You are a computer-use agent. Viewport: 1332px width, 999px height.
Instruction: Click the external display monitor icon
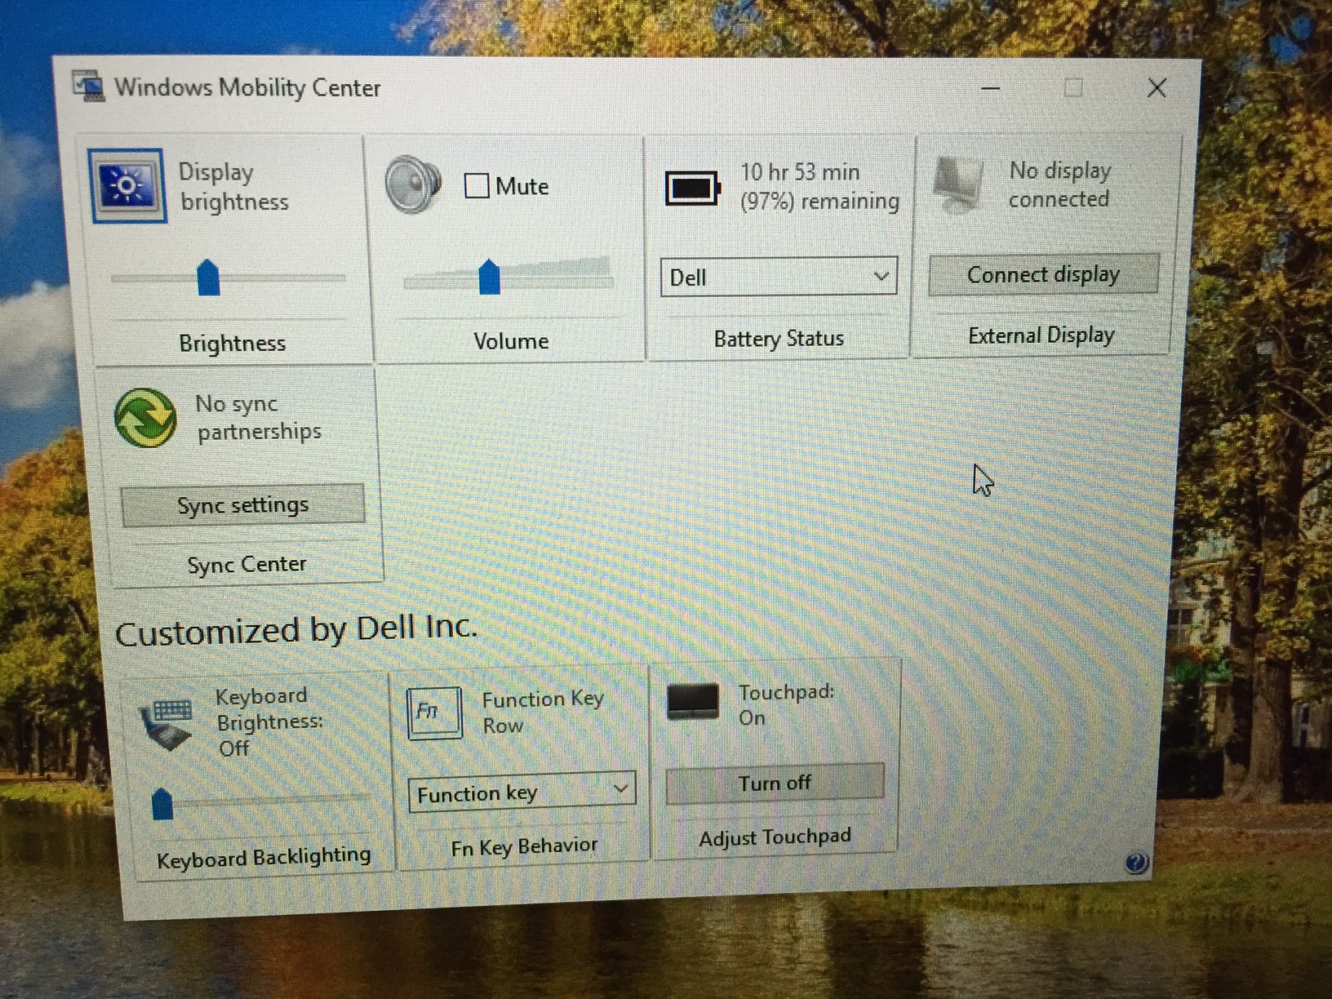click(960, 184)
